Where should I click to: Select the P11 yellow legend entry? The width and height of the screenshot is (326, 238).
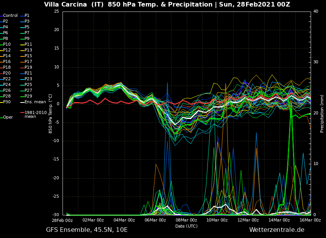[28, 45]
